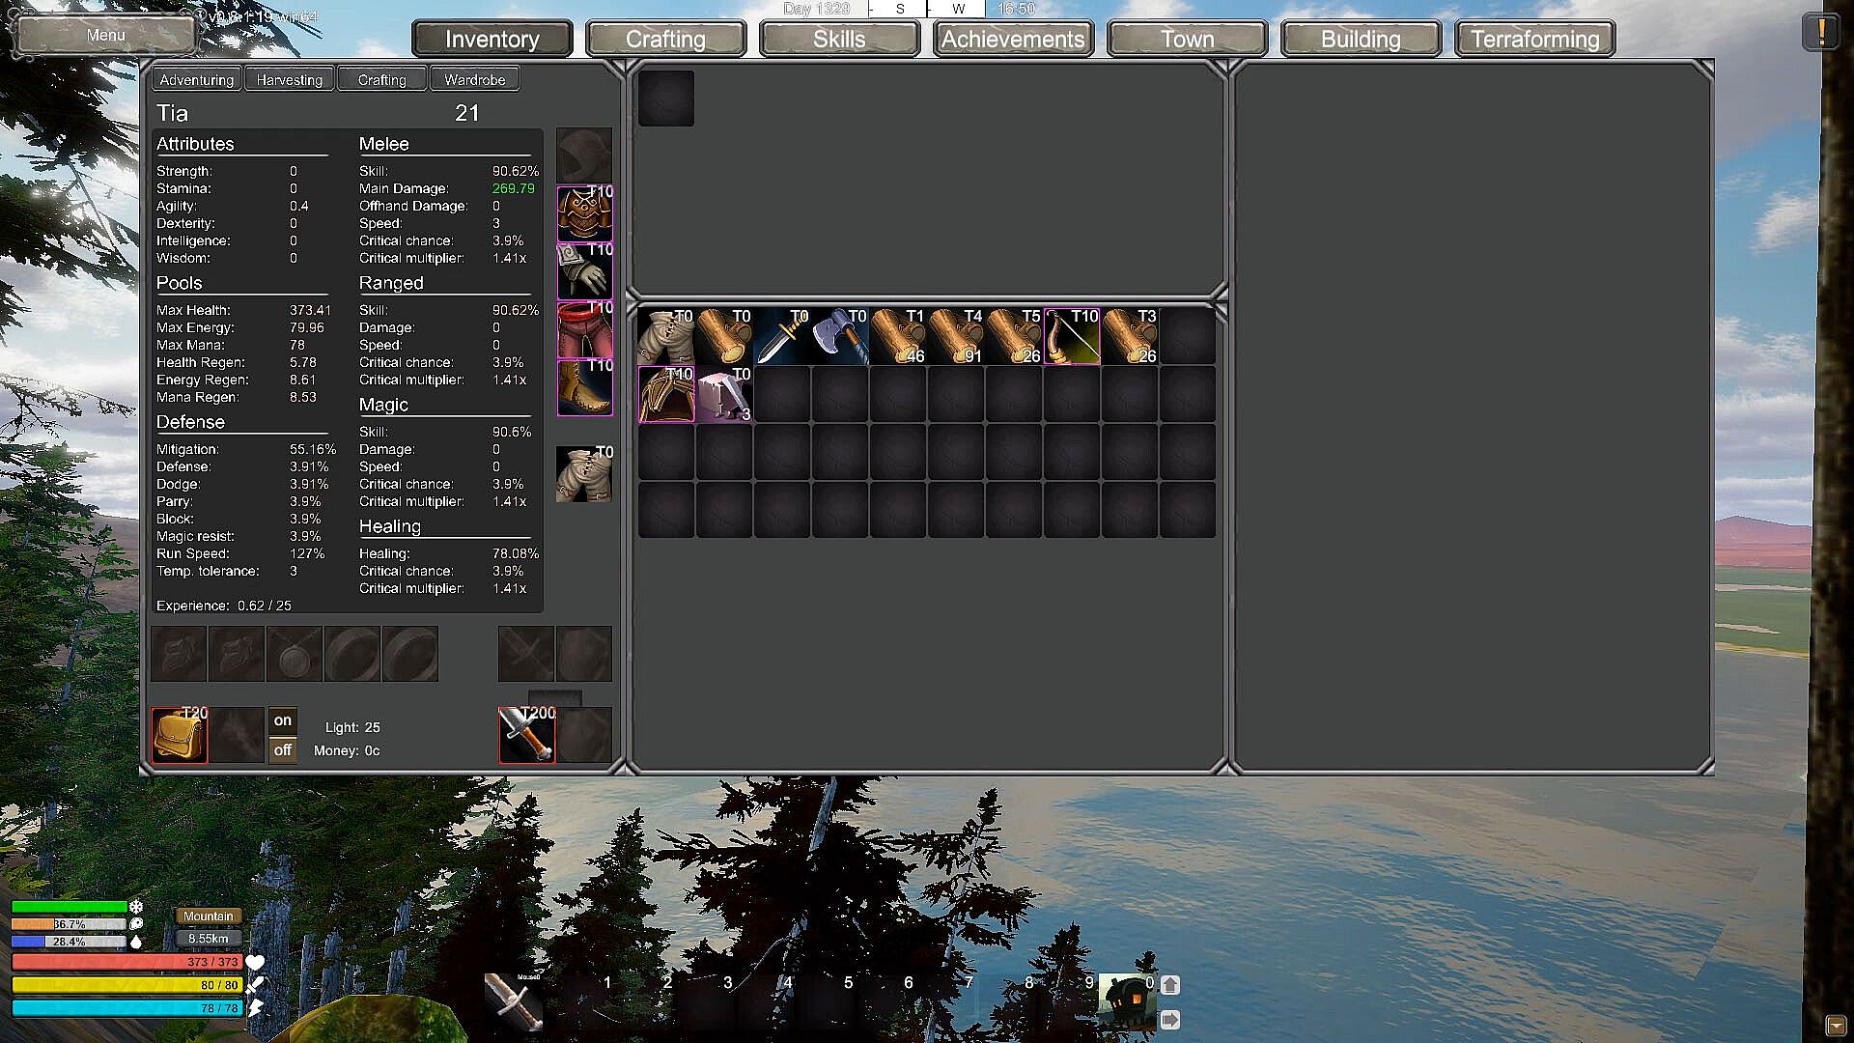
Task: Turn the light on
Action: [x=282, y=720]
